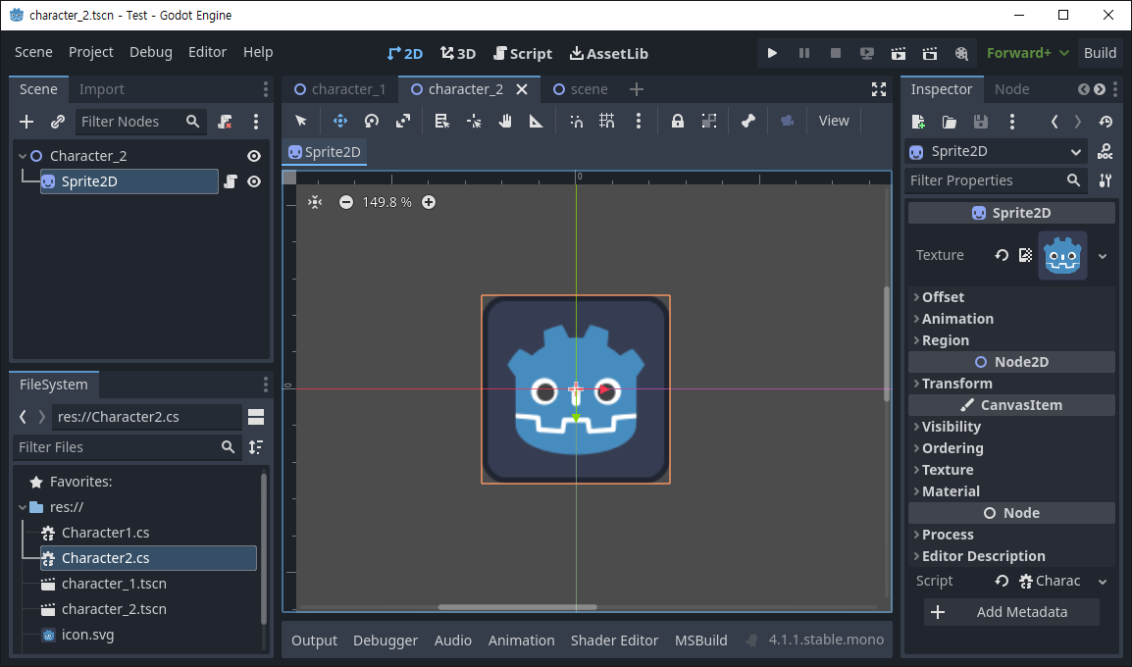Open script attached to Sprite2D
The height and width of the screenshot is (667, 1132).
[231, 181]
